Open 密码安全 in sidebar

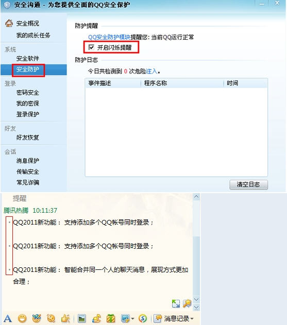pos(28,92)
